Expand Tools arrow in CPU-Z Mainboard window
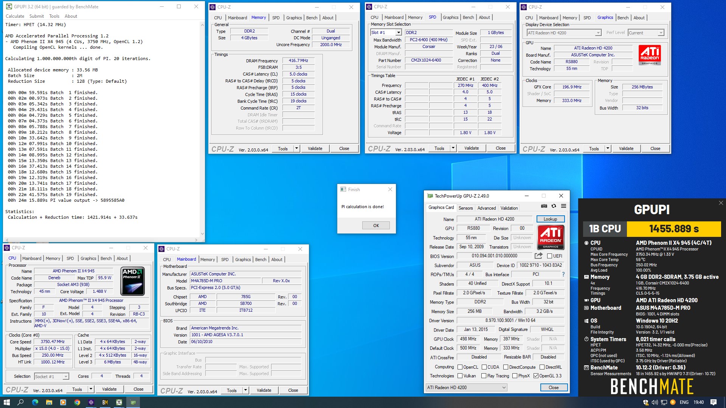The height and width of the screenshot is (408, 726). (x=245, y=390)
